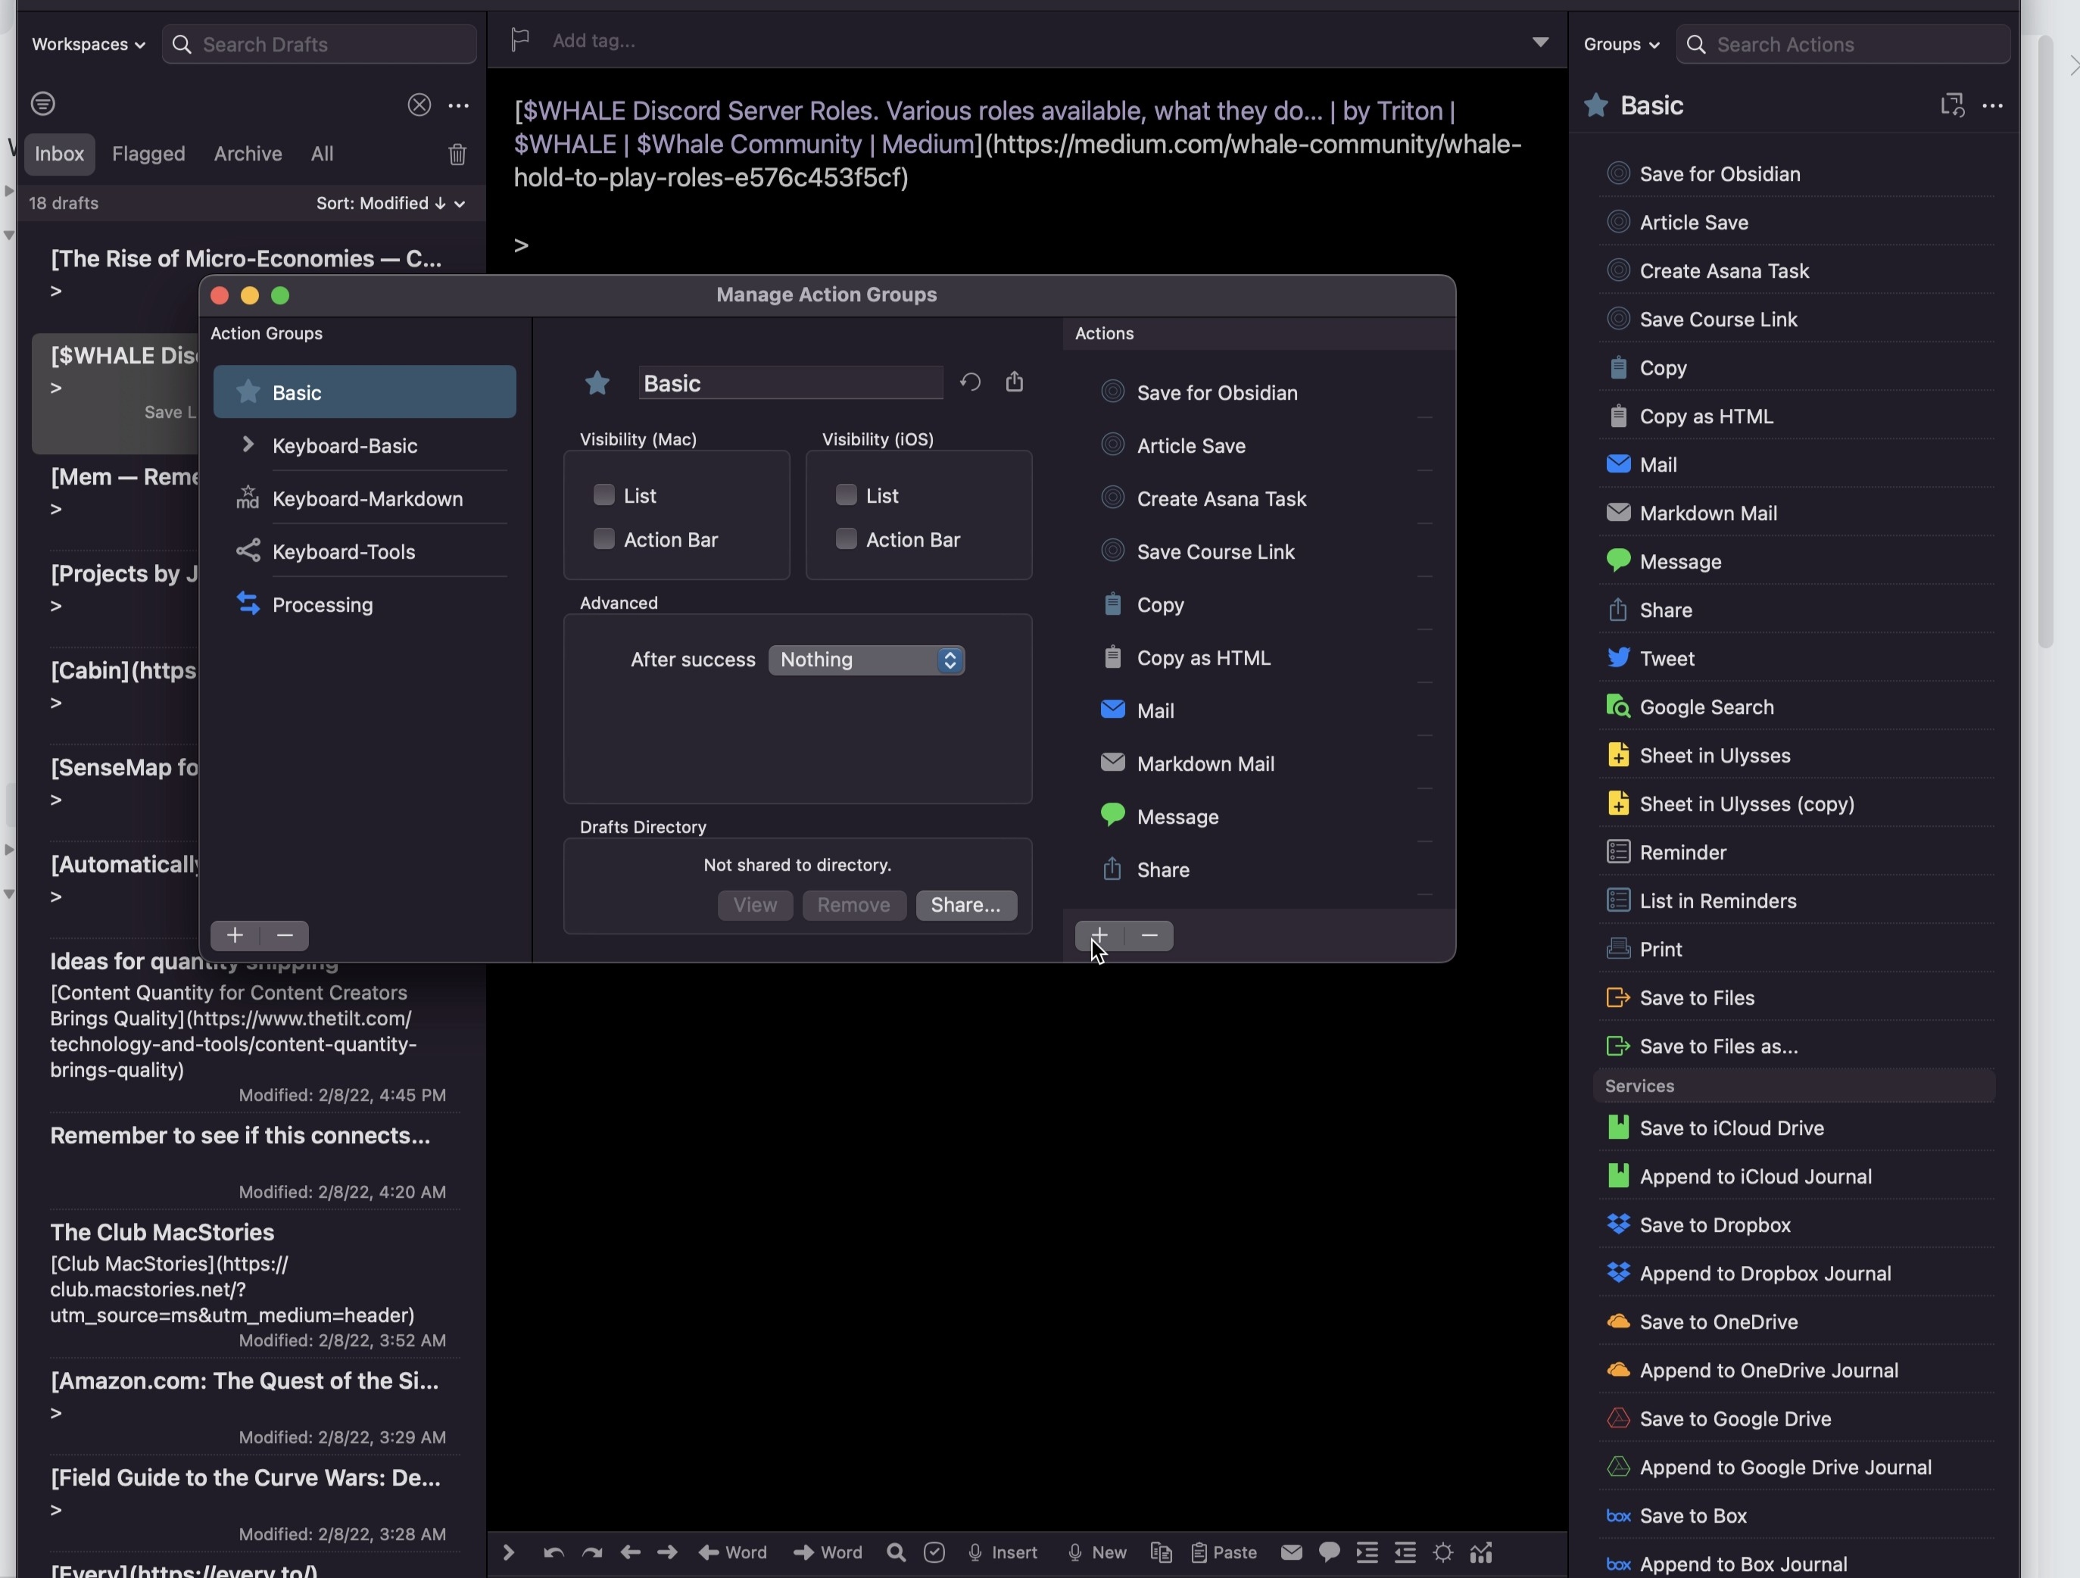The height and width of the screenshot is (1578, 2080).
Task: Click the Paste button in action bar
Action: (1224, 1552)
